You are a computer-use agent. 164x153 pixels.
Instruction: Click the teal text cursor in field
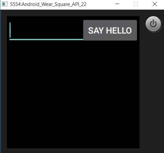(10, 30)
